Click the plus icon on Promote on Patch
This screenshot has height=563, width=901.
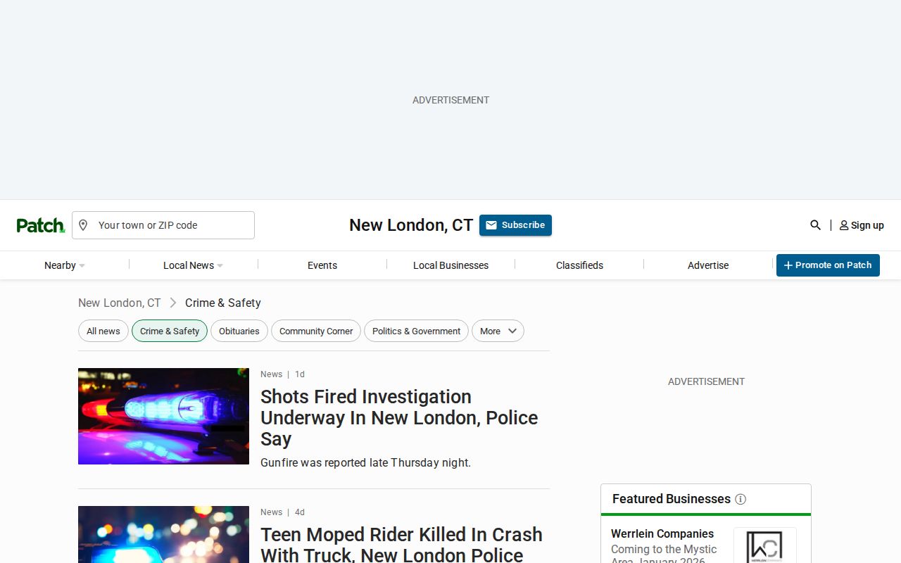click(x=788, y=265)
